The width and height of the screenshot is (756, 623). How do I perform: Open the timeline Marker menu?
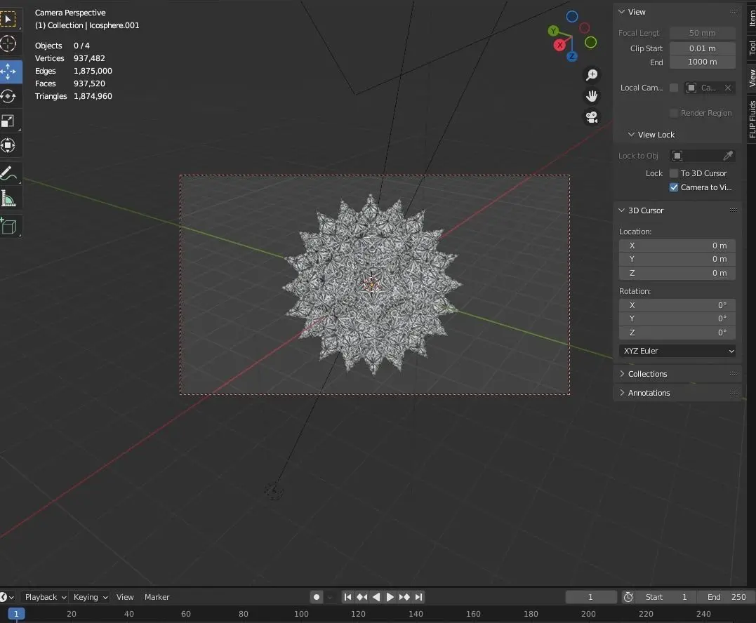coord(157,597)
